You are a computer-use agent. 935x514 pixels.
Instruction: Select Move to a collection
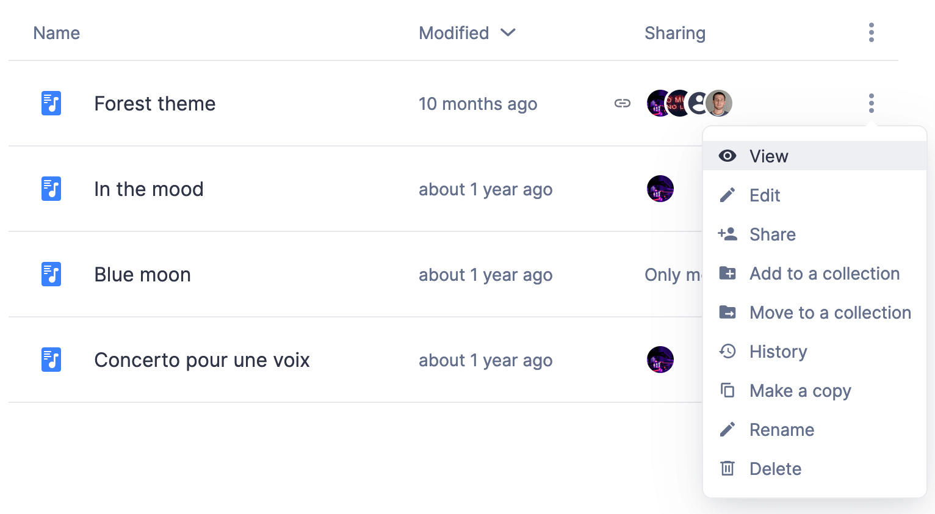[x=829, y=313]
